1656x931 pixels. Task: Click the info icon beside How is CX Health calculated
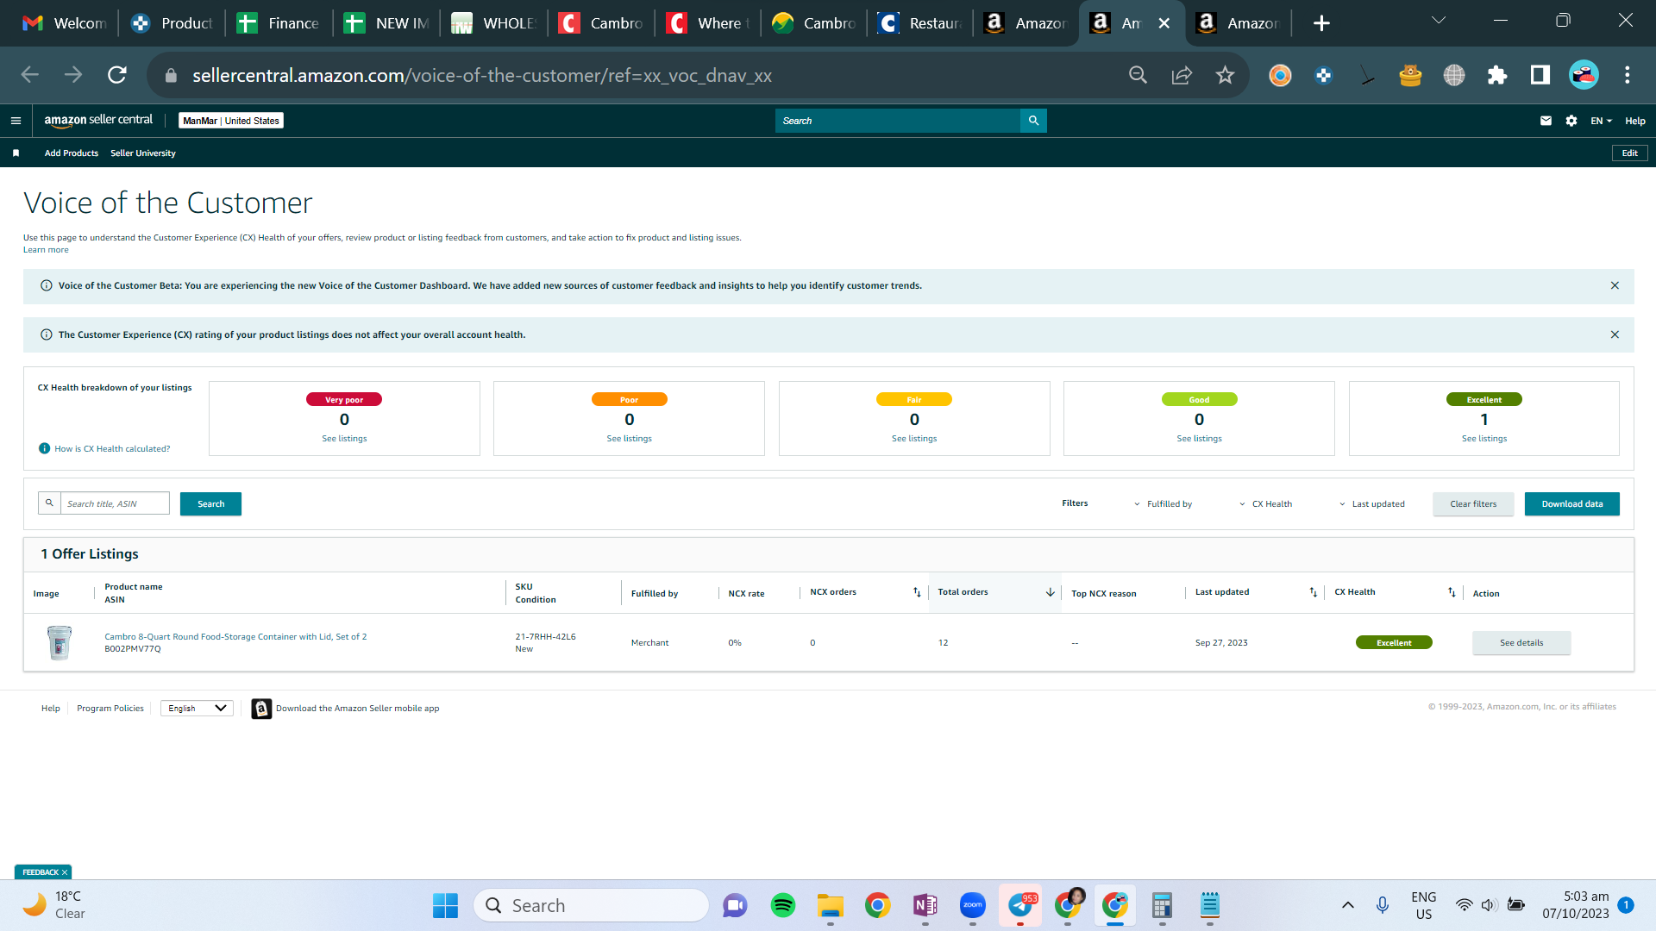(44, 448)
